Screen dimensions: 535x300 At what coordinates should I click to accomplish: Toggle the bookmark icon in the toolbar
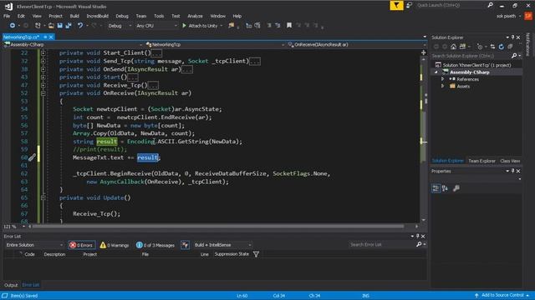pyautogui.click(x=289, y=26)
